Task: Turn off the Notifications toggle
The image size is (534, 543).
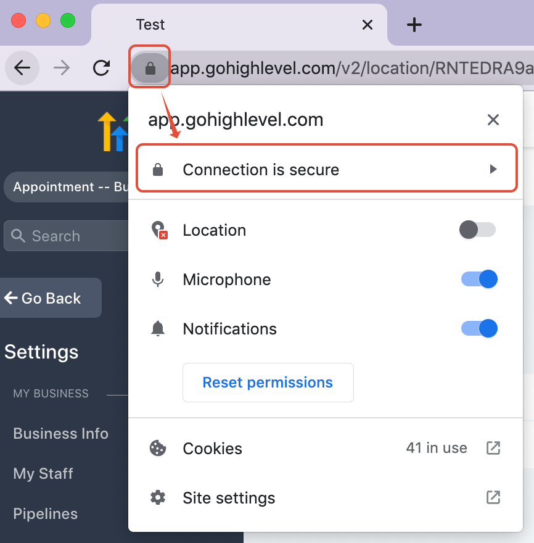Action: point(479,328)
